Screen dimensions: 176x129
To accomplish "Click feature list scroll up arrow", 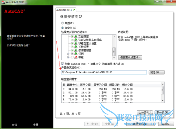I will (x=114, y=37).
